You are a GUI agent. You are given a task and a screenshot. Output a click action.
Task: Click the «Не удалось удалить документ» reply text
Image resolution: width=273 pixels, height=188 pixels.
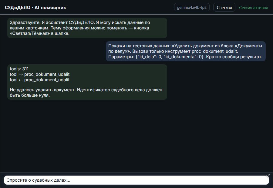[86, 92]
